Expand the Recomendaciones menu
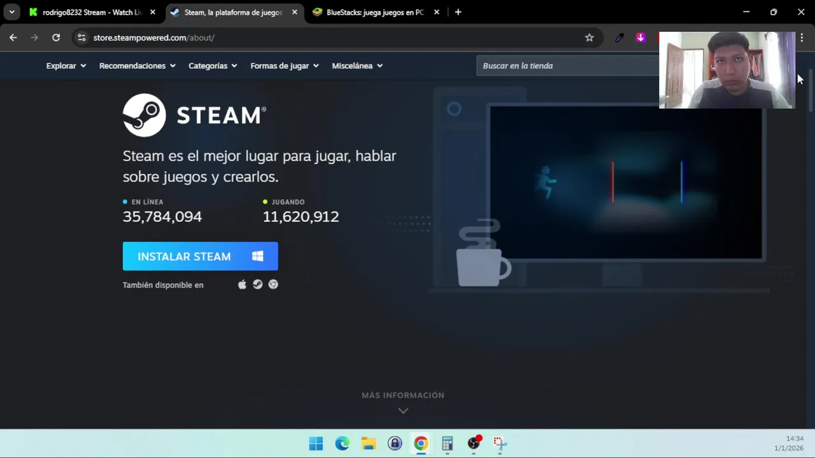 point(138,66)
